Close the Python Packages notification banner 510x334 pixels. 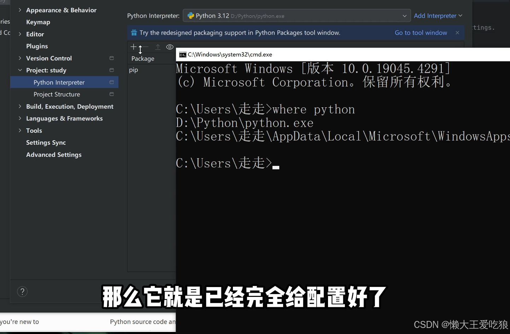pyautogui.click(x=457, y=32)
